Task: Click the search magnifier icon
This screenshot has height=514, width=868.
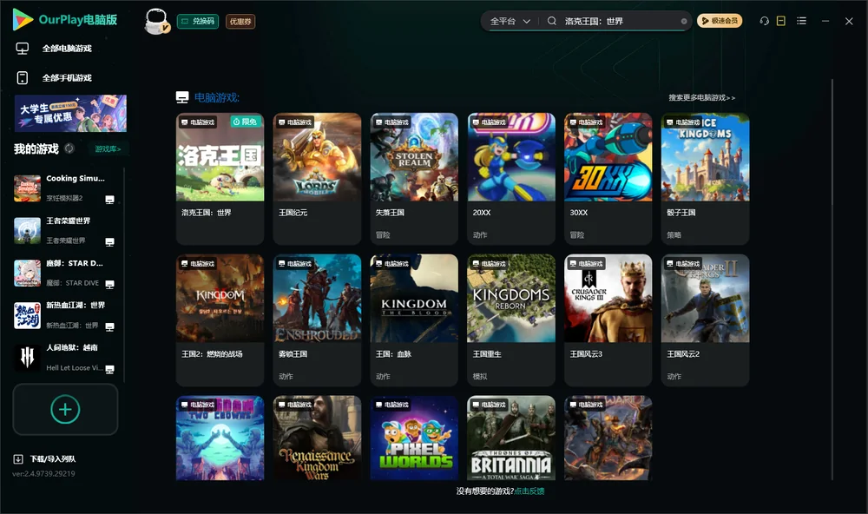Action: tap(552, 21)
